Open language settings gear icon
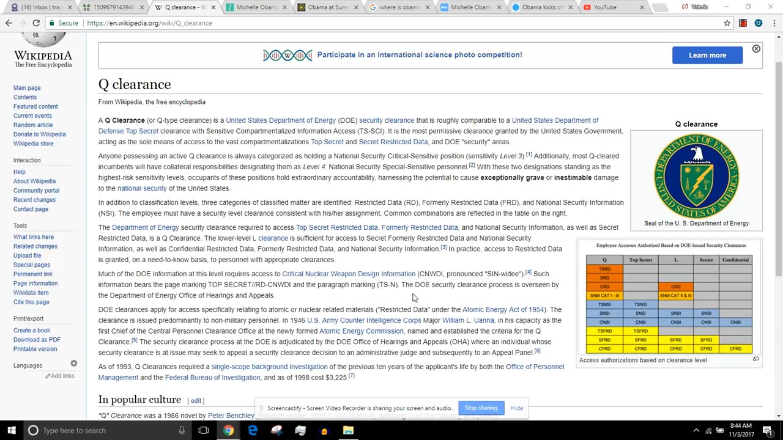Viewport: 783px width, 440px height. (x=73, y=364)
